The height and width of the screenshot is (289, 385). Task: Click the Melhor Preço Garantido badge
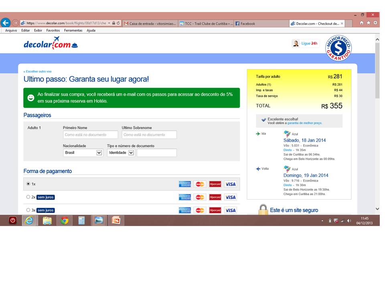tap(338, 48)
